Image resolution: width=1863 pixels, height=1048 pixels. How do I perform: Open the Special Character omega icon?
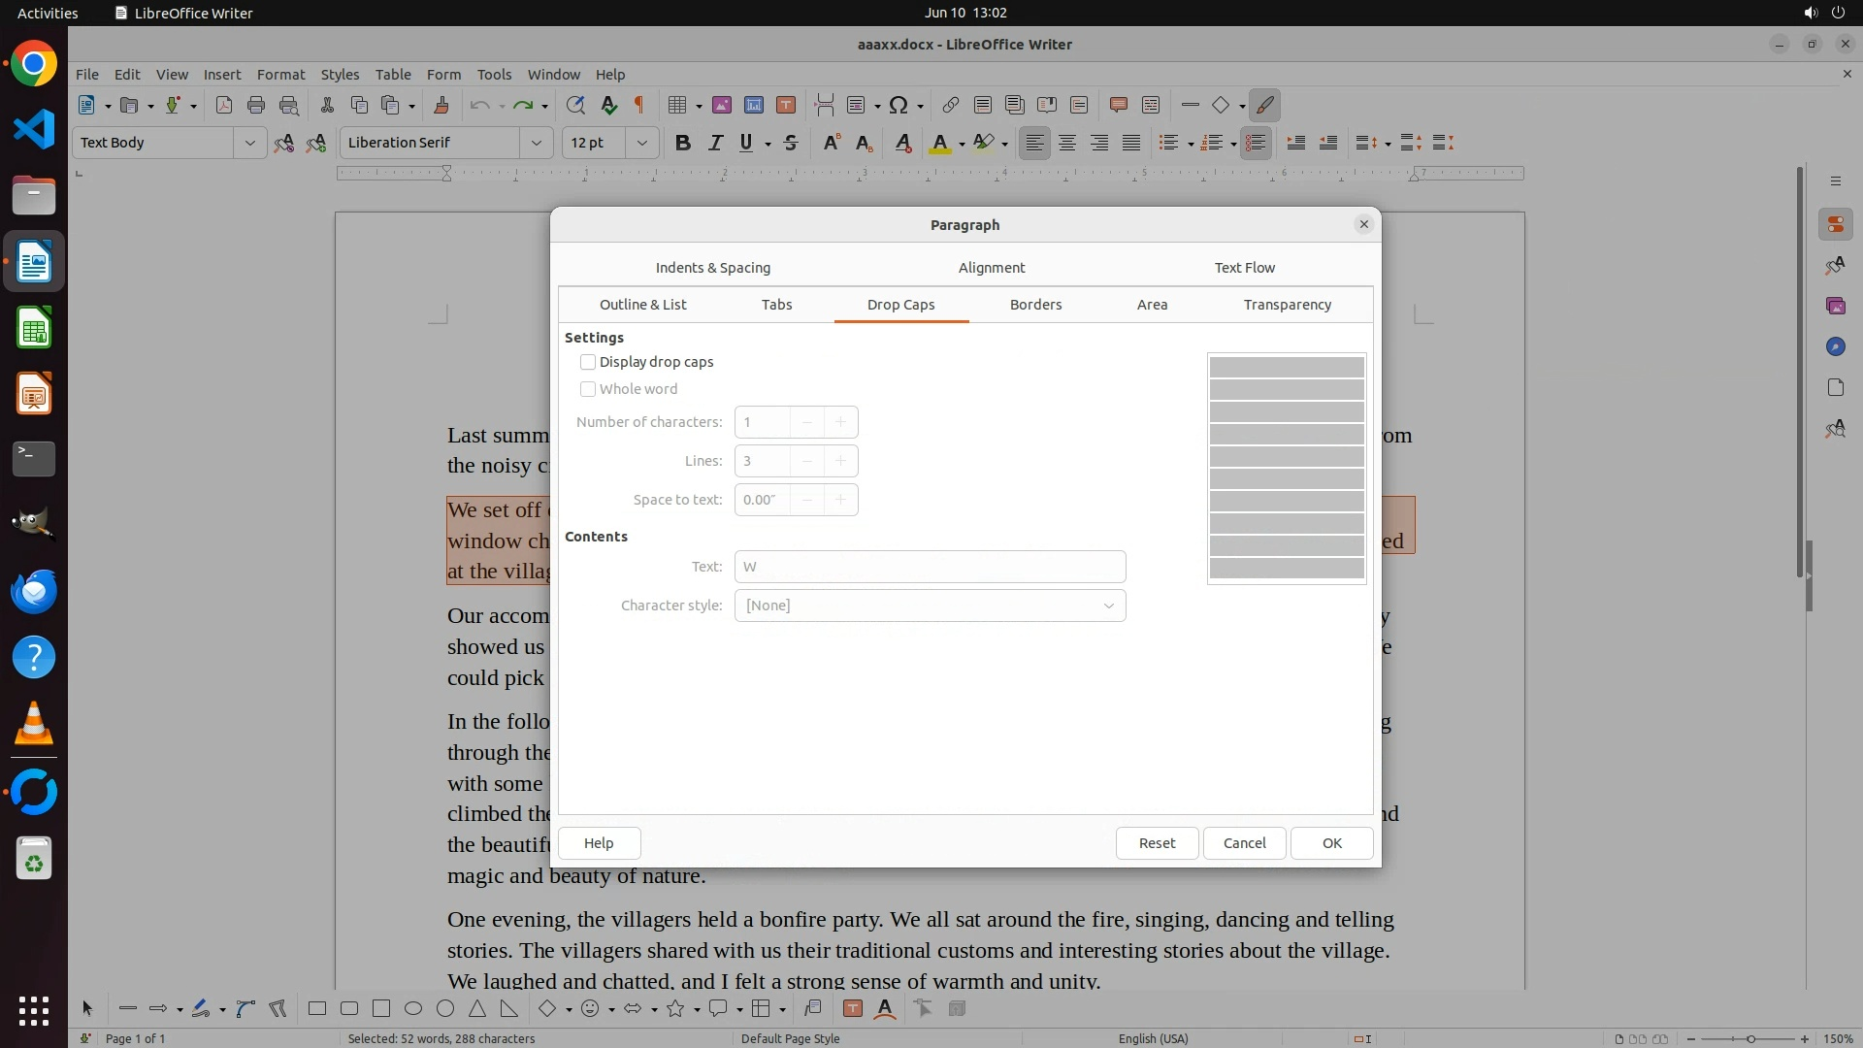pyautogui.click(x=899, y=105)
